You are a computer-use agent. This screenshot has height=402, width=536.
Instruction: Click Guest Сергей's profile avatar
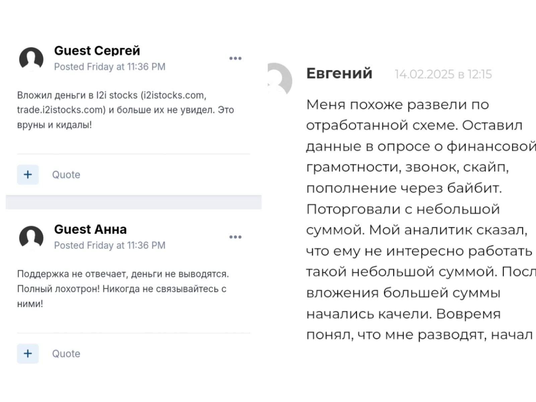coord(31,59)
